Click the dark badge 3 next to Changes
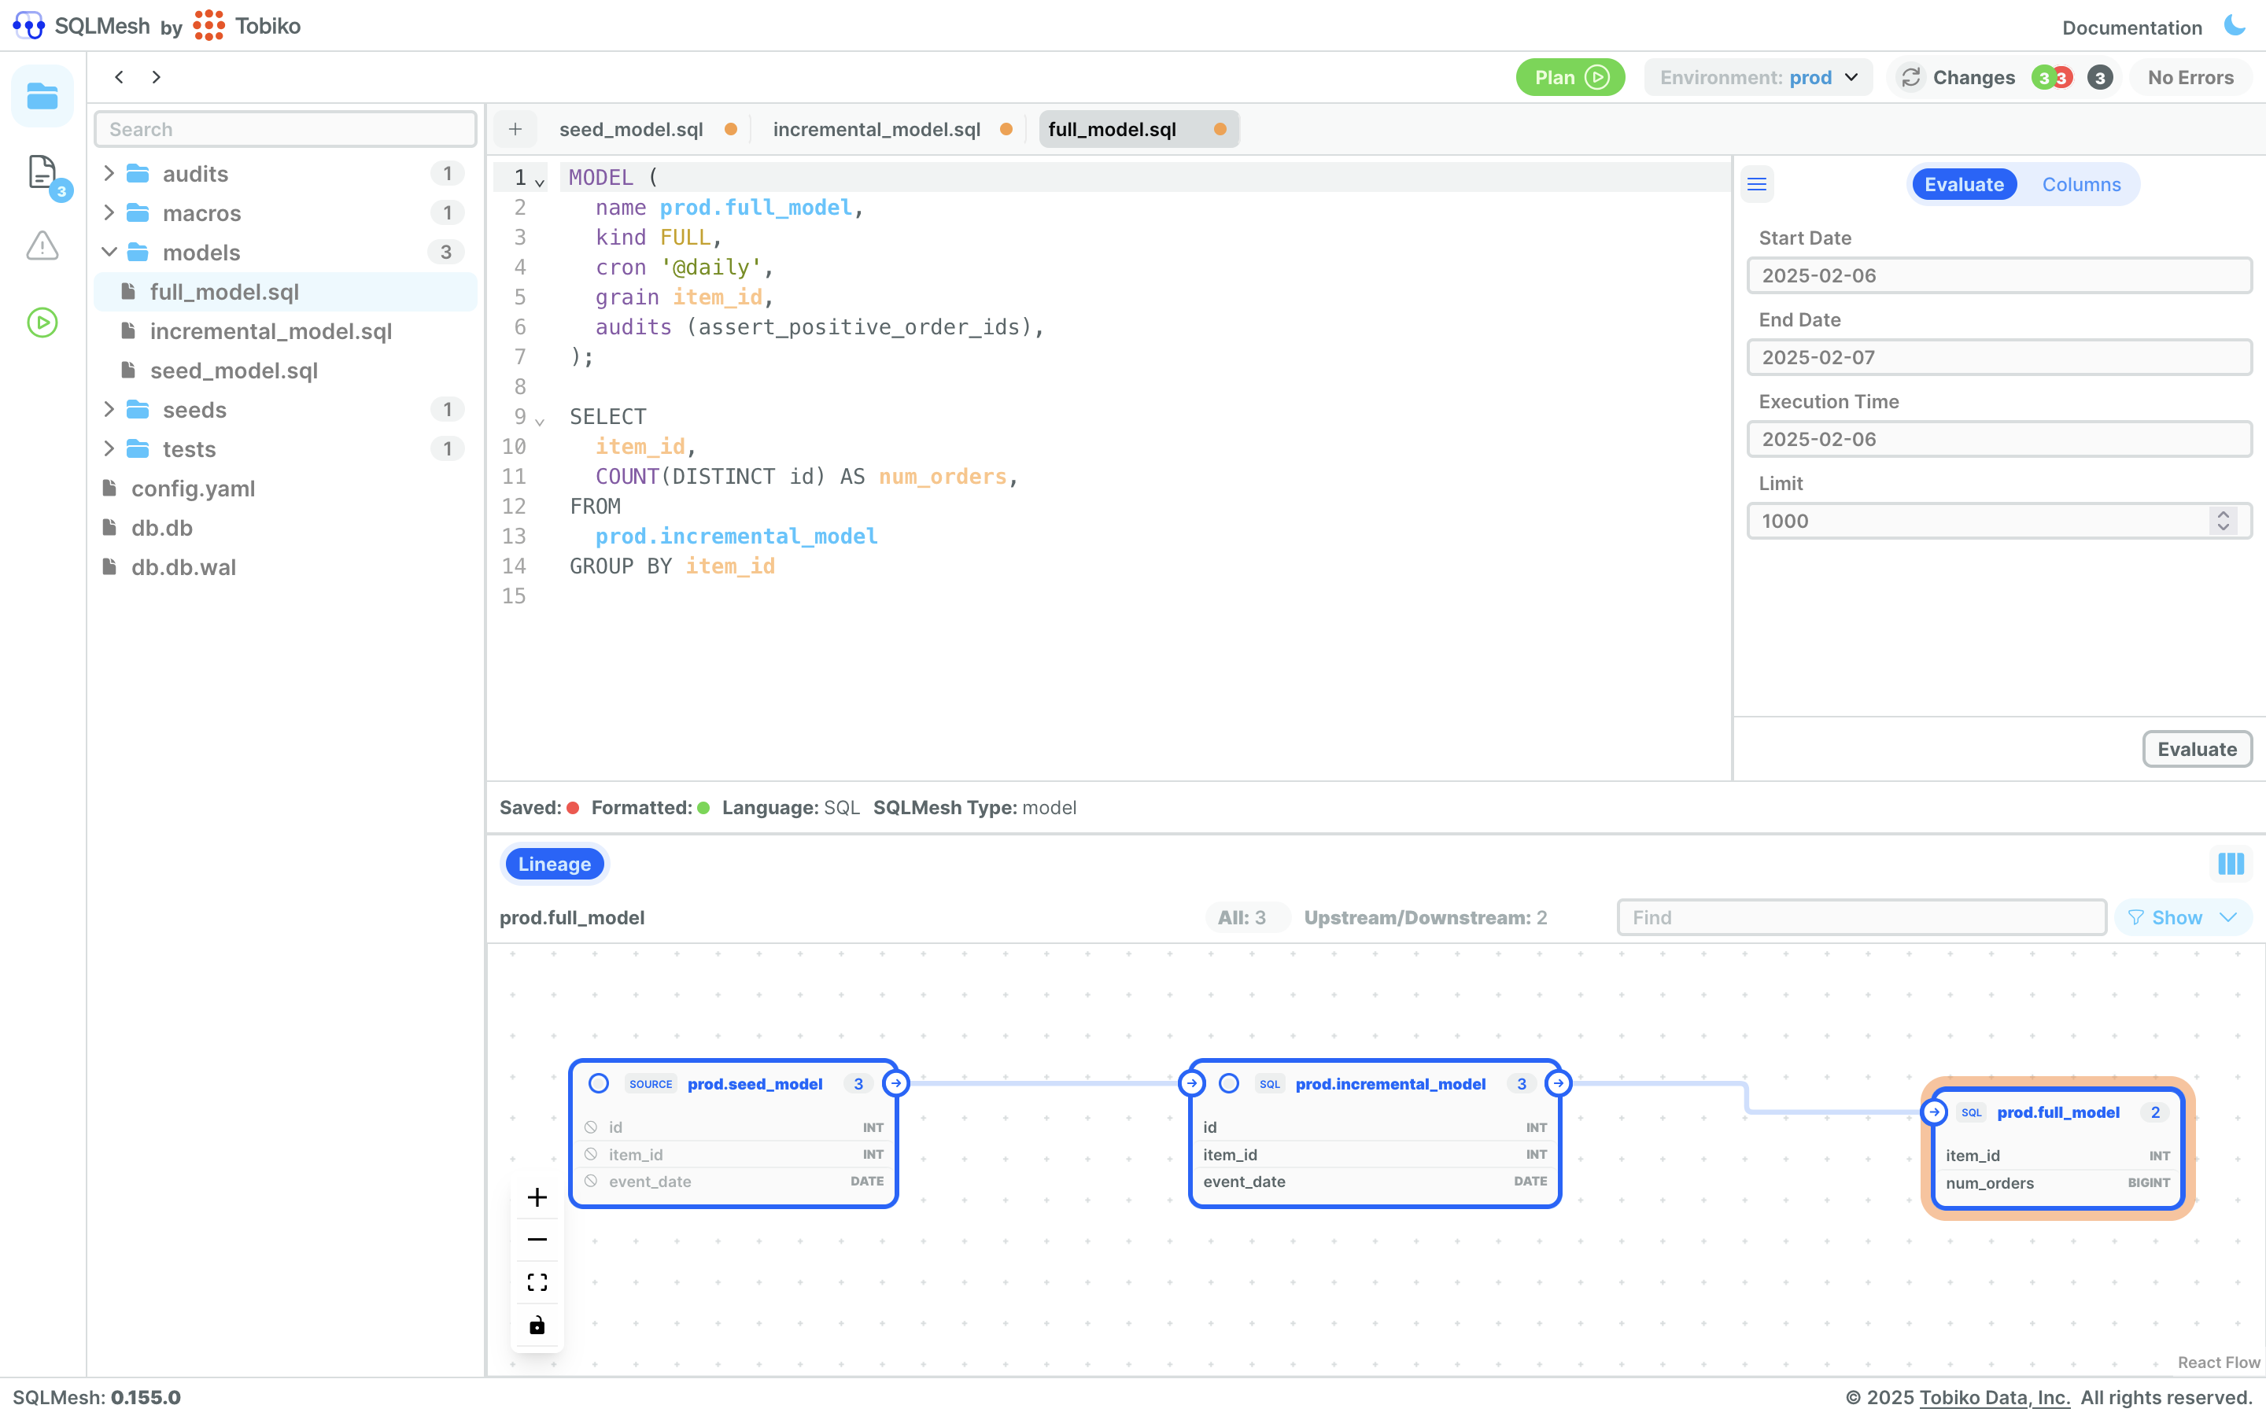 [2099, 78]
